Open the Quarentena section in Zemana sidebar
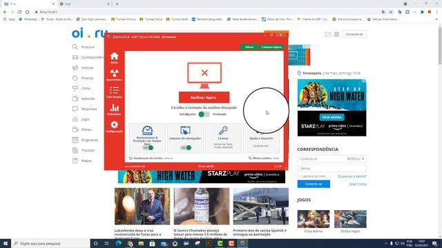Screen dimensions: 442x248 (x=114, y=75)
